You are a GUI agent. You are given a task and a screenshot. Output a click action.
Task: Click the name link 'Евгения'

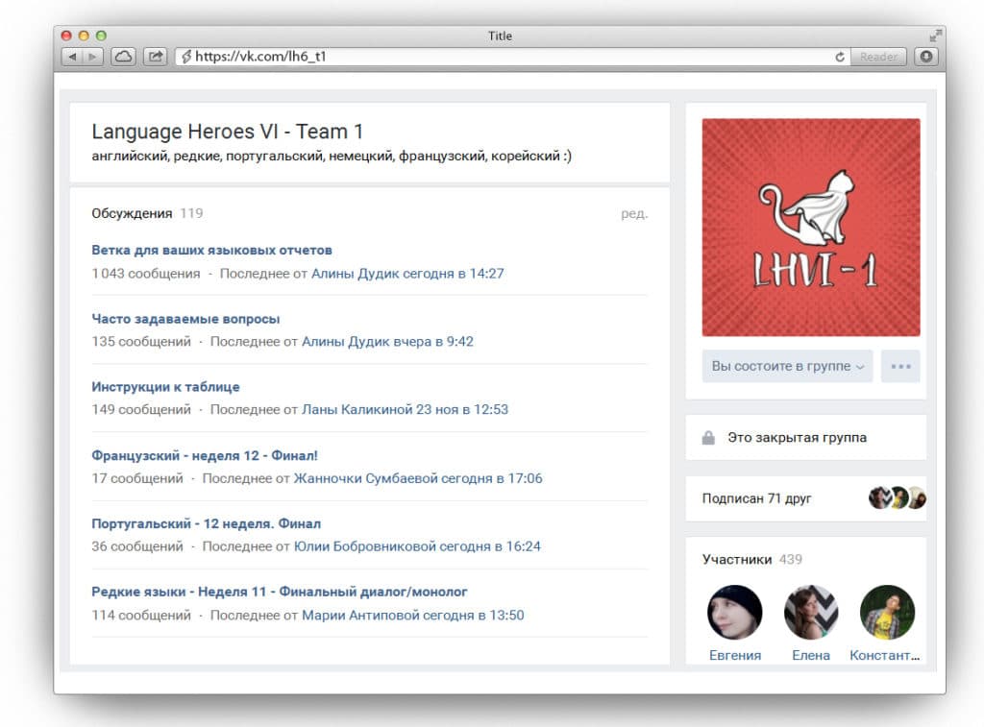[735, 656]
